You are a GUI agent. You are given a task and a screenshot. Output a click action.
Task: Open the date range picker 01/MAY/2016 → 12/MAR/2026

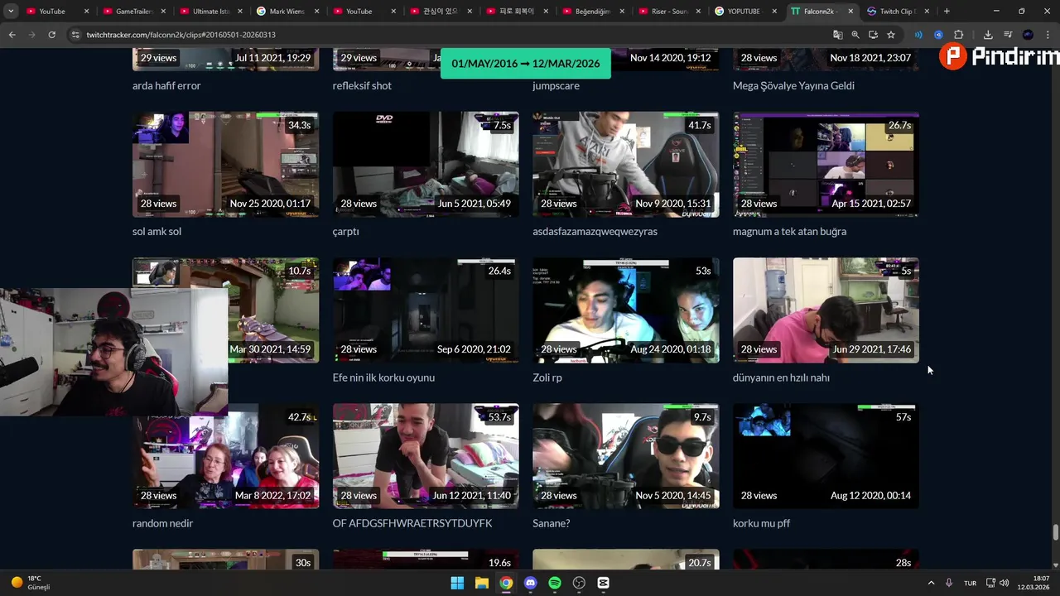[x=526, y=64]
